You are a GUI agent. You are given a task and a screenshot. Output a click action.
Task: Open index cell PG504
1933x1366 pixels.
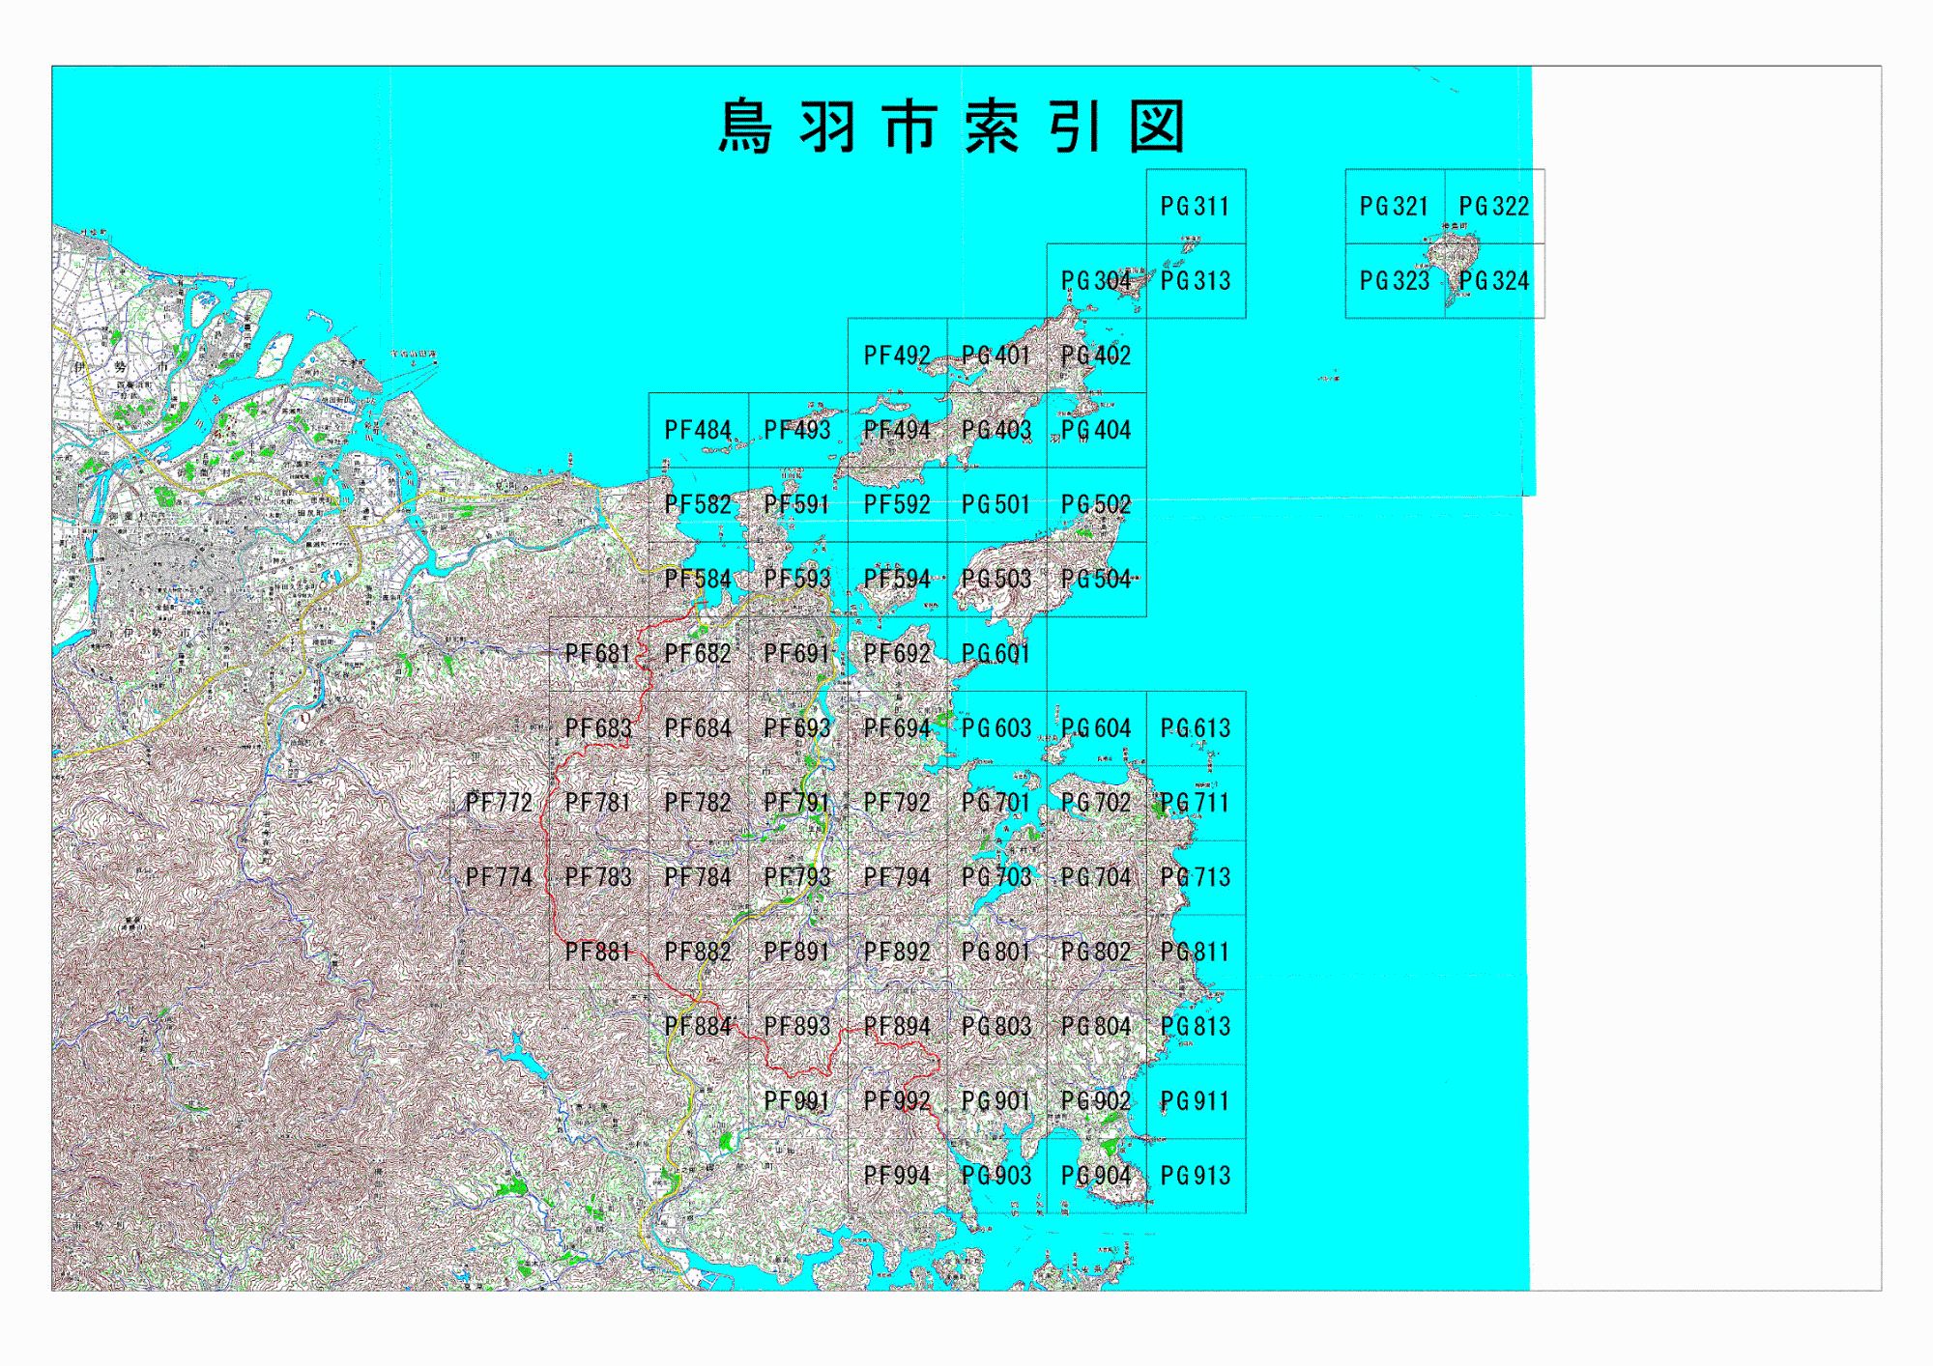pos(1096,579)
